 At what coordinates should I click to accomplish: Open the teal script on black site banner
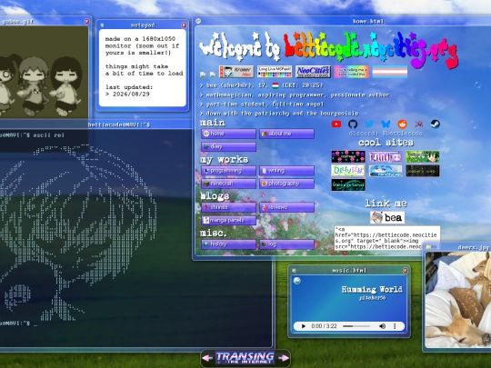(x=348, y=185)
